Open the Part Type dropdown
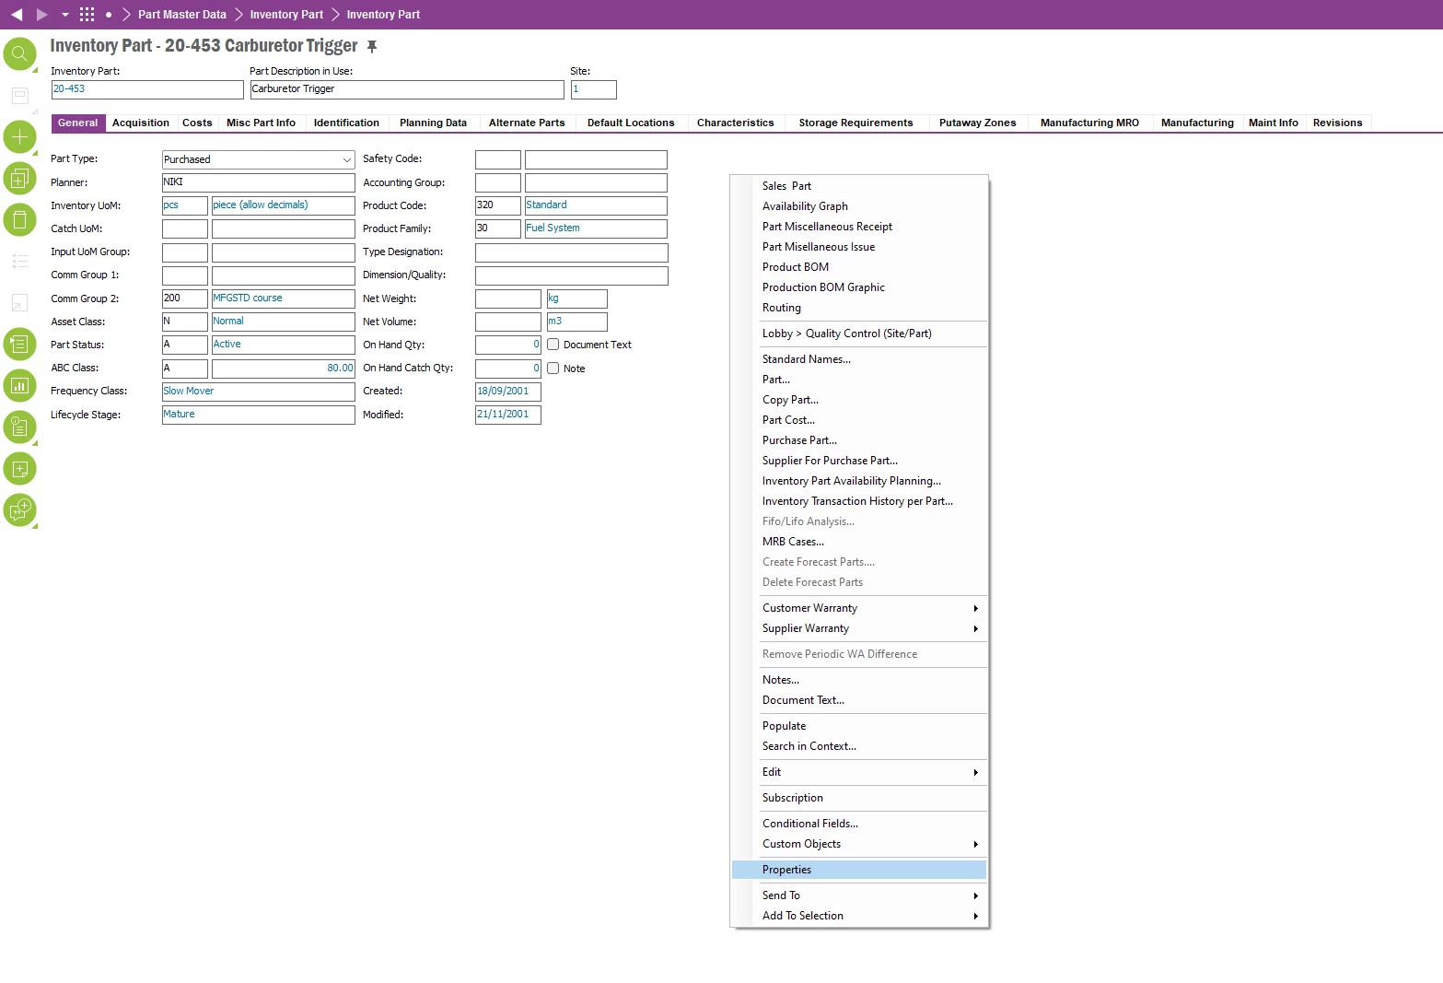Screen dimensions: 1443x983 coord(346,160)
